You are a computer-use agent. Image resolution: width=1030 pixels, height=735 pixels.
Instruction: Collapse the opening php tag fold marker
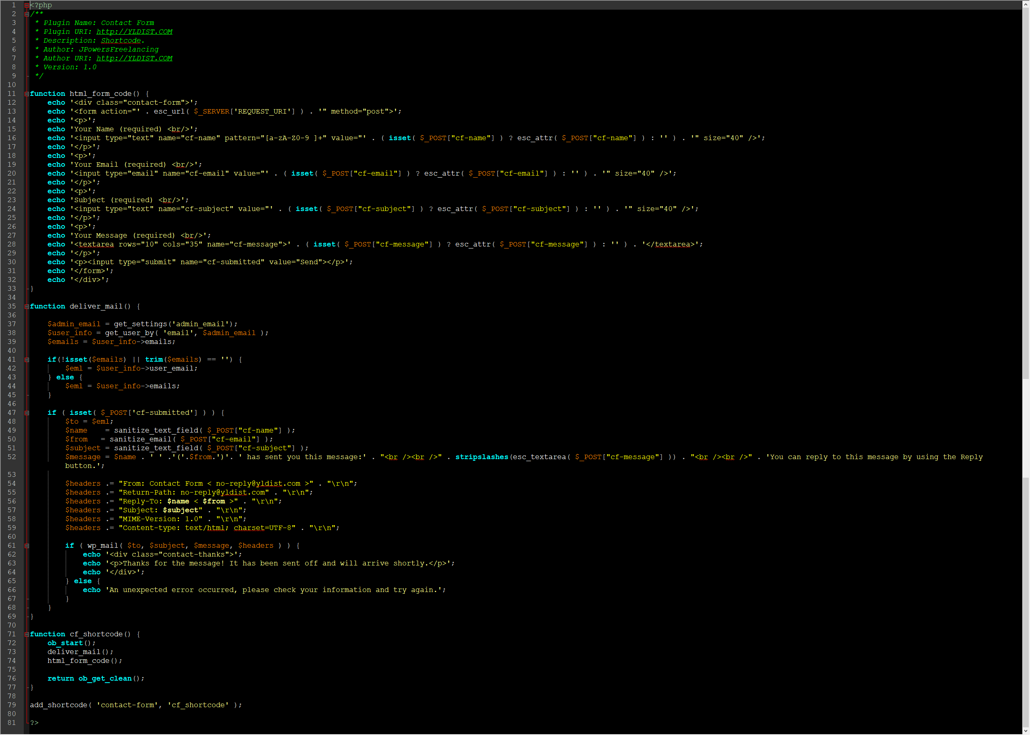click(x=27, y=5)
